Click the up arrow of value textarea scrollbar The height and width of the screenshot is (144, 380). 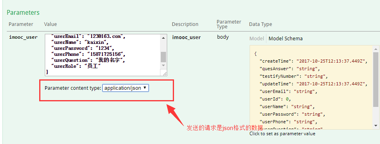coord(163,37)
